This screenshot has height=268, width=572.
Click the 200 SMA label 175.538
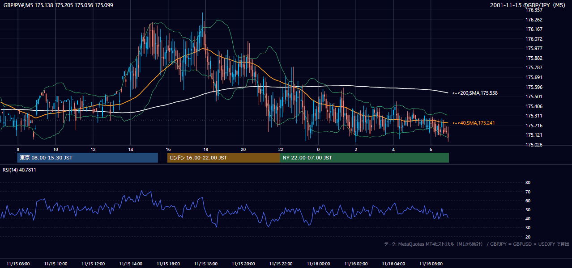point(475,93)
